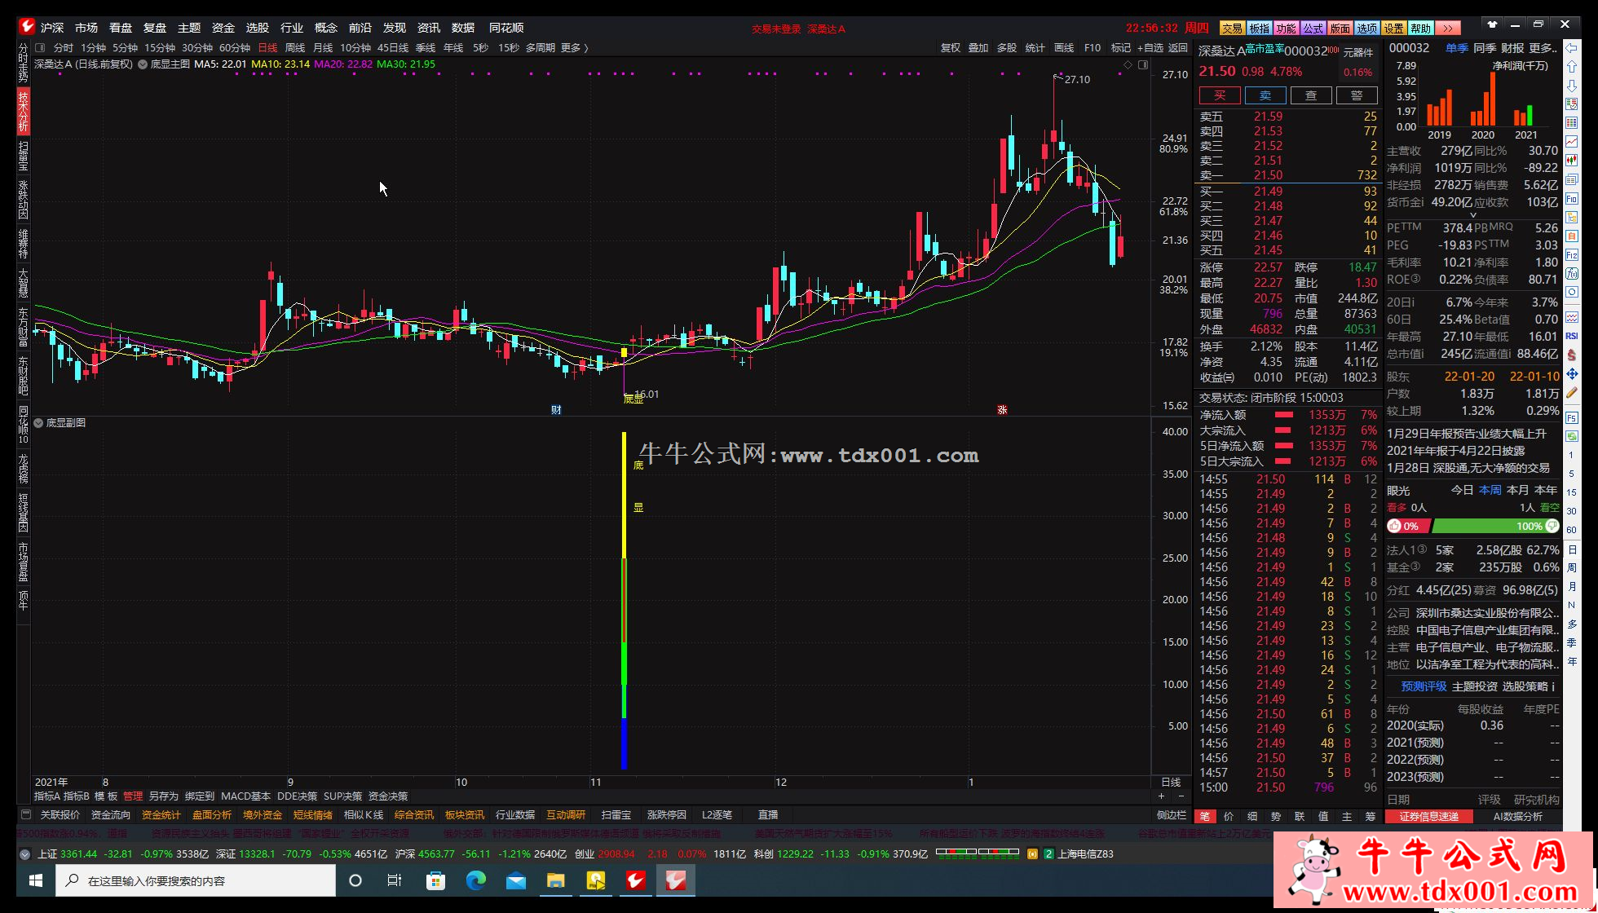Open the 底显副图 sub-chart dropdown arrow

tap(38, 423)
